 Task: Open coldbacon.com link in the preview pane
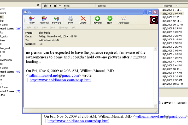click(x=78, y=121)
